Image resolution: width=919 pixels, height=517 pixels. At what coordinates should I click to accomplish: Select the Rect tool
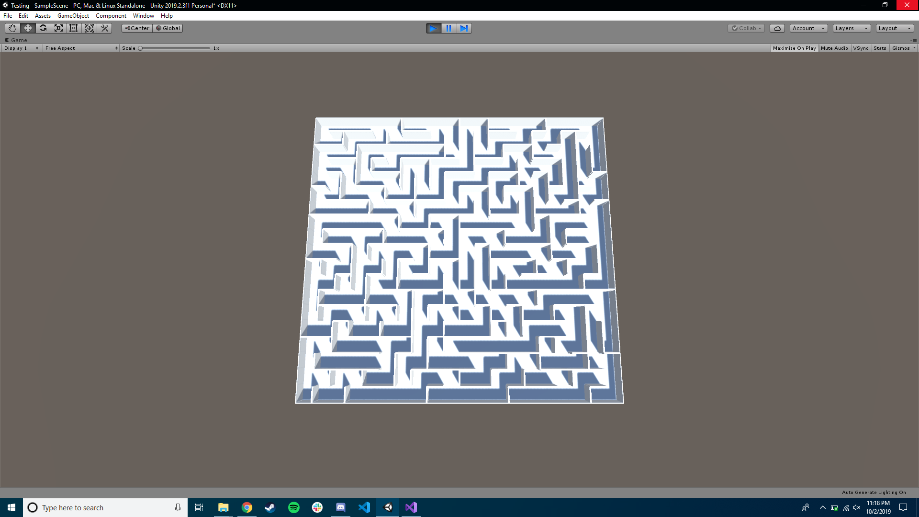[x=74, y=28]
